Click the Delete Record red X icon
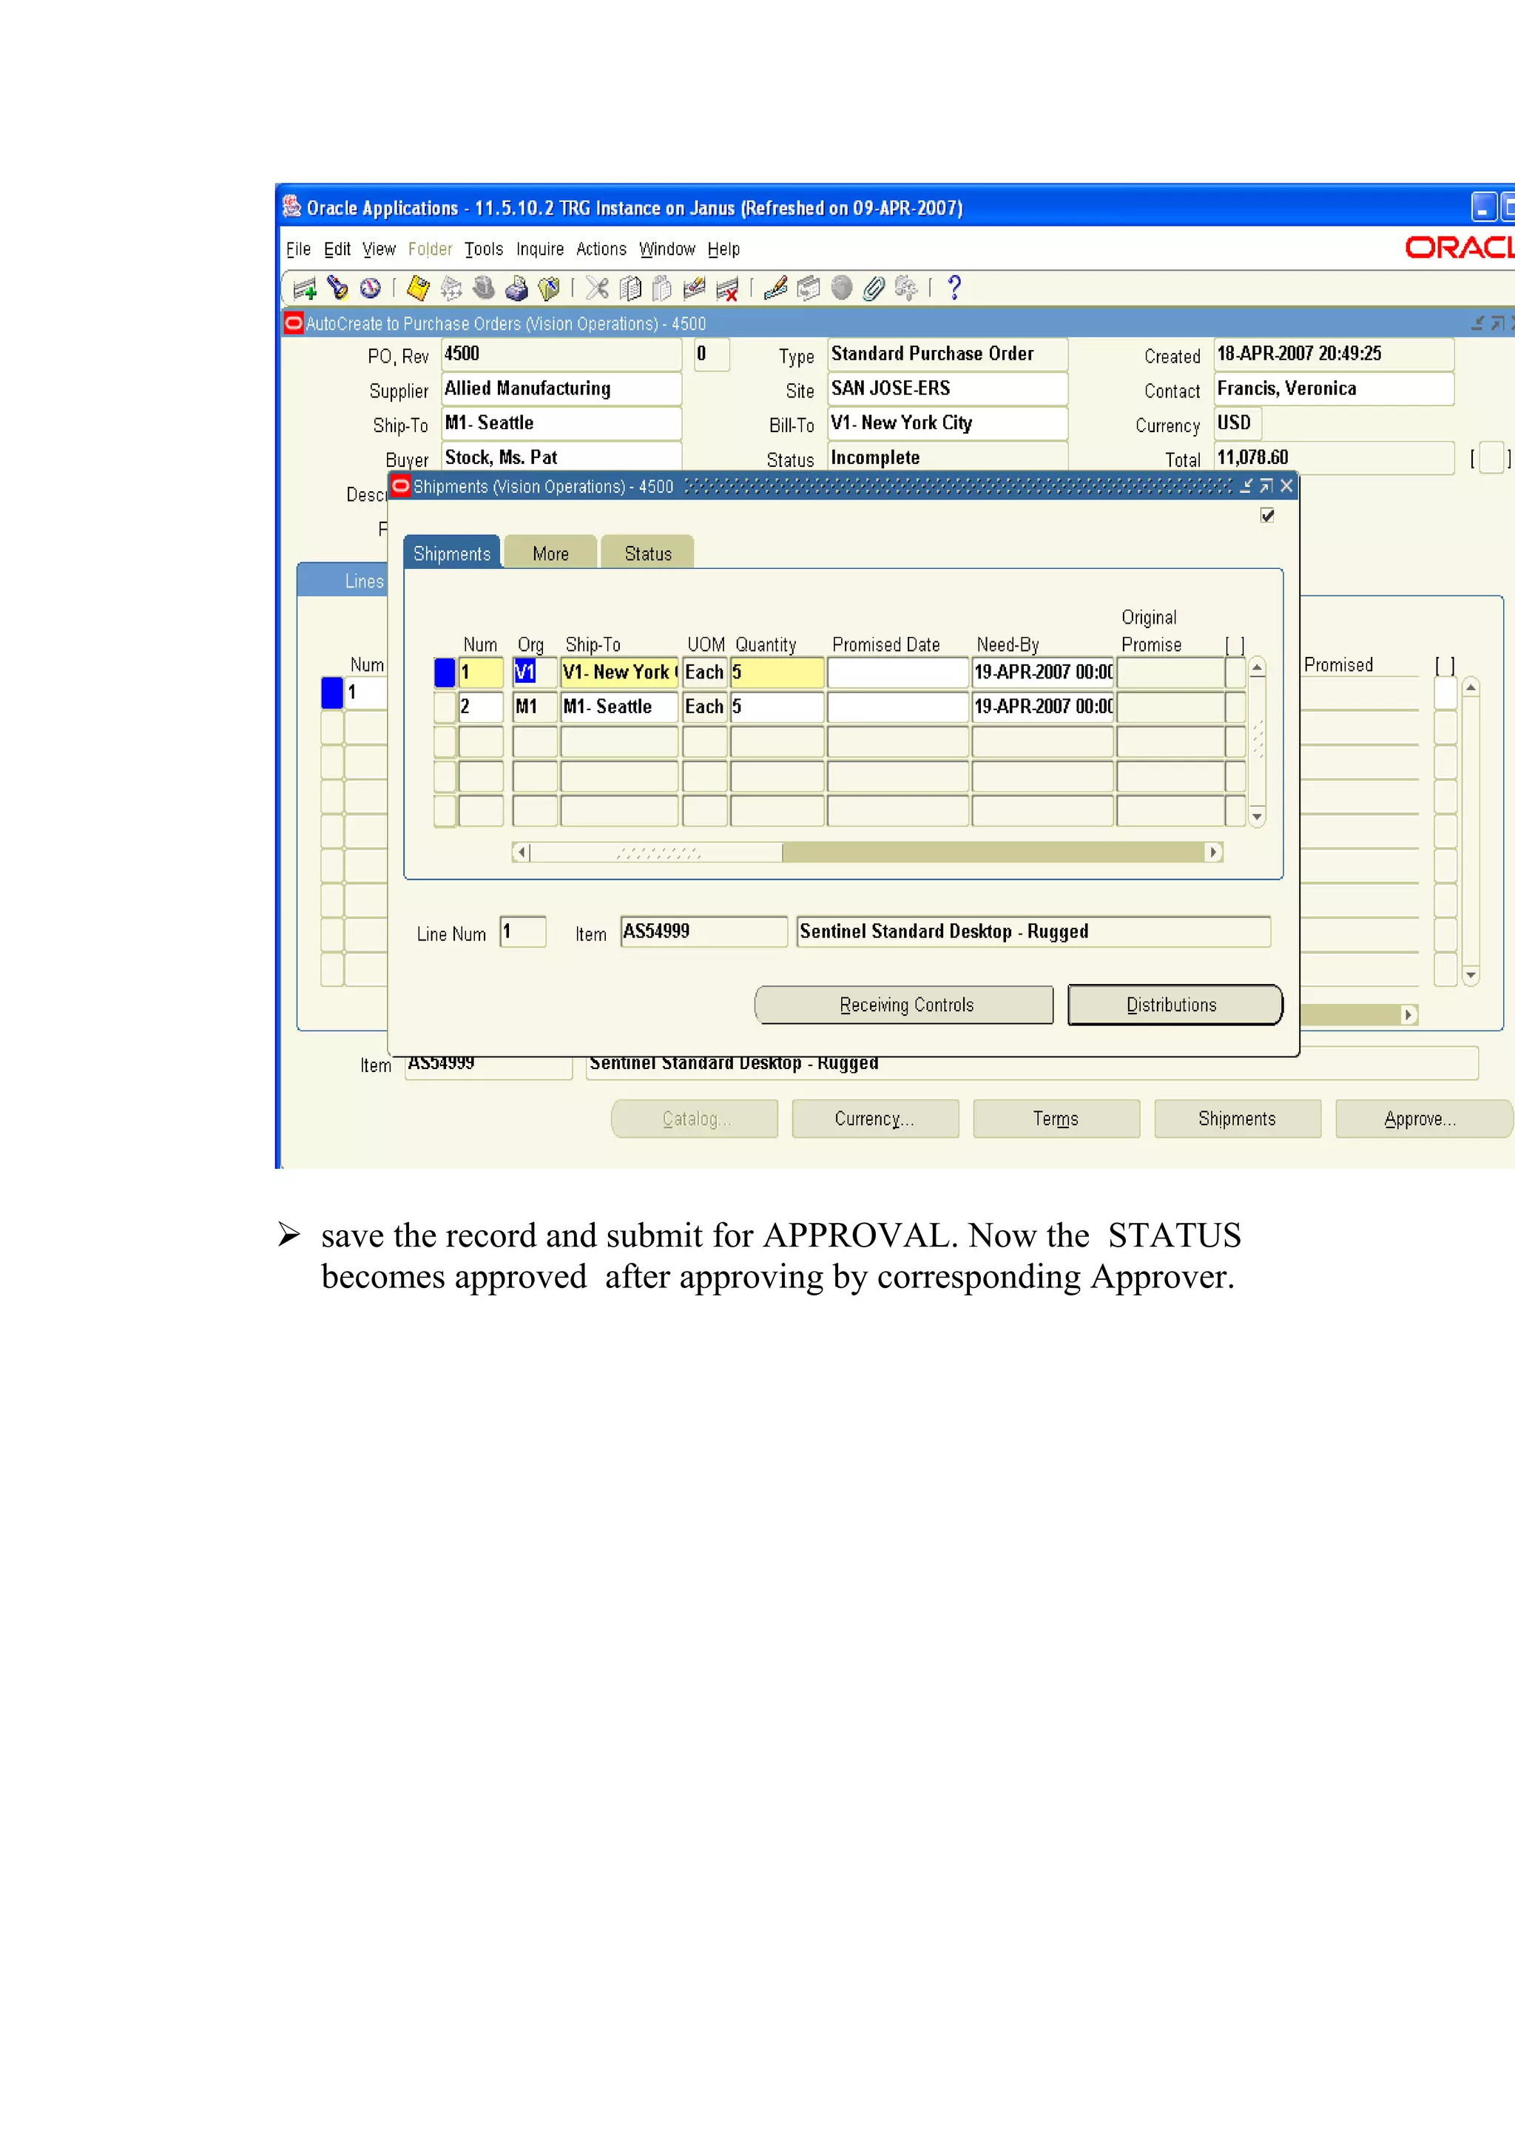The image size is (1515, 2144). click(727, 289)
